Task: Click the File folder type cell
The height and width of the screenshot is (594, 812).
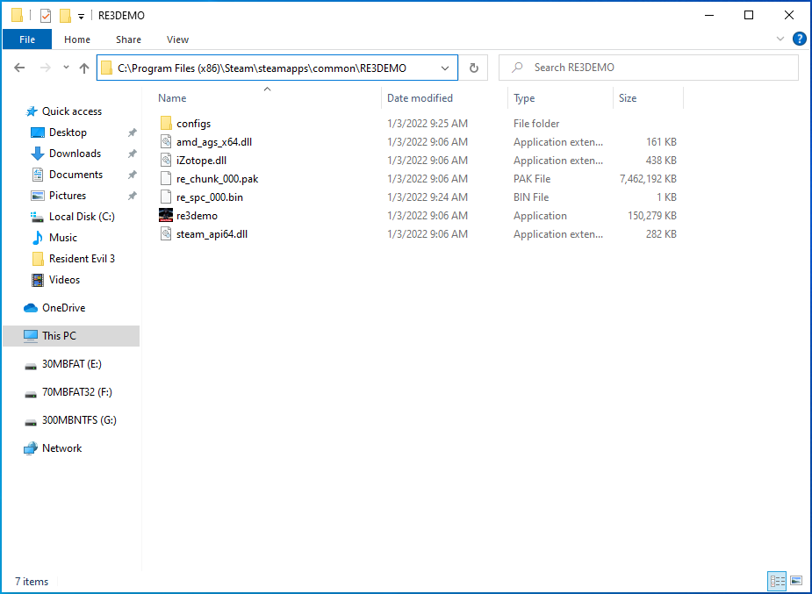Action: coord(536,124)
